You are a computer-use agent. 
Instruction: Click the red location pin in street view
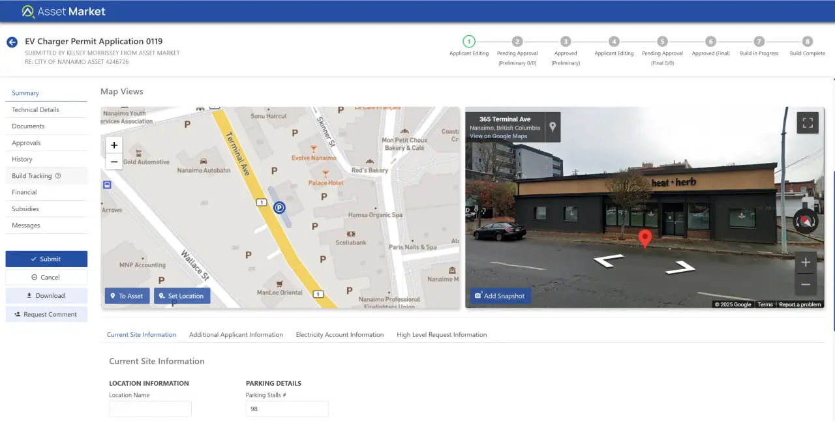click(645, 239)
